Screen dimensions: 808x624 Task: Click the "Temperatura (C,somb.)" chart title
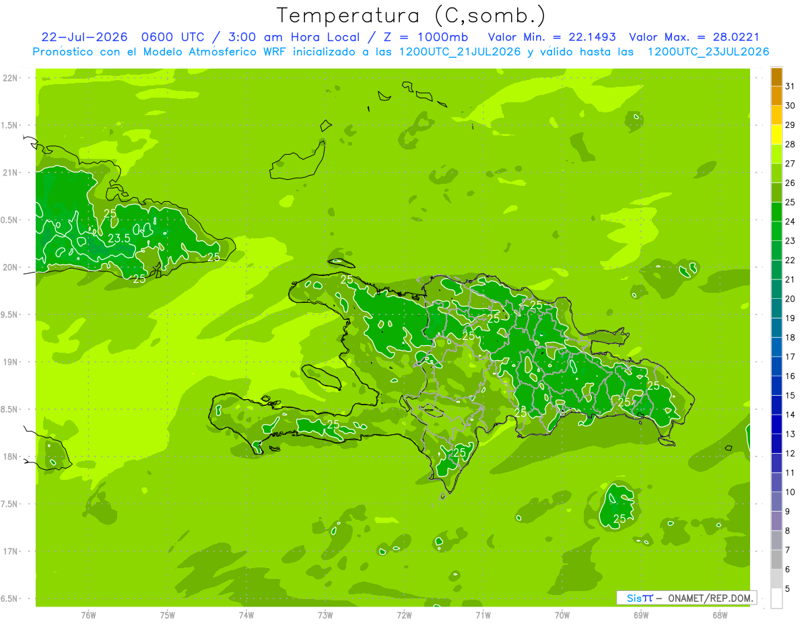(411, 15)
